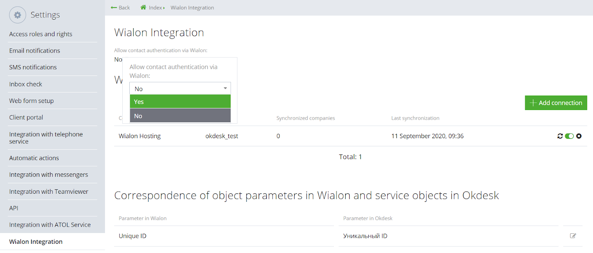Go to Client portal settings
The width and height of the screenshot is (593, 253).
point(26,117)
